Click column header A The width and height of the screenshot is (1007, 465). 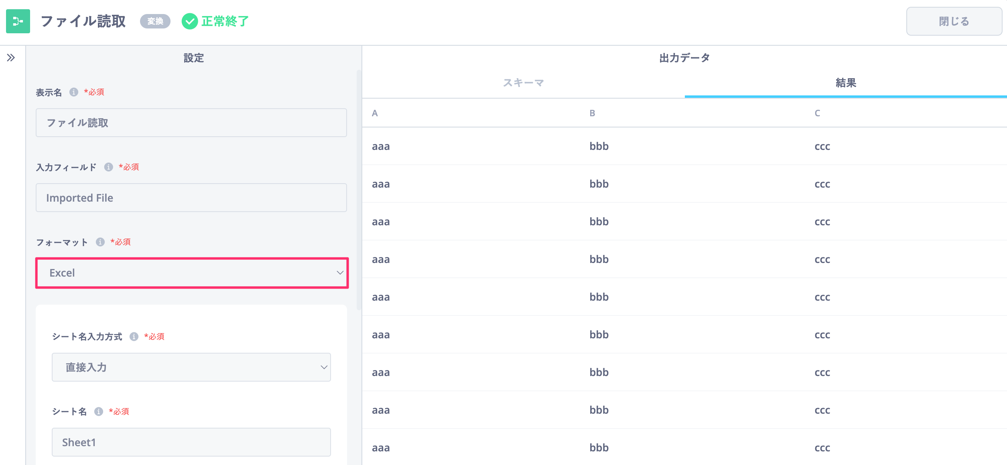(x=375, y=113)
